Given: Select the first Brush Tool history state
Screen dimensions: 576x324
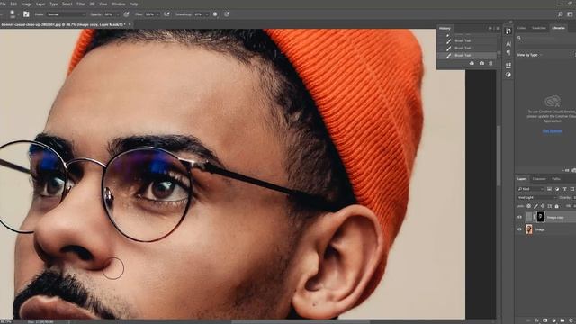Looking at the screenshot, I should [x=466, y=40].
